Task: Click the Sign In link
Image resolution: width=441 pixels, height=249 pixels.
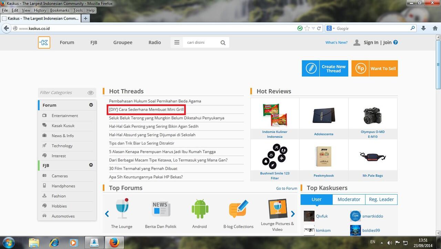Action: coord(371,42)
